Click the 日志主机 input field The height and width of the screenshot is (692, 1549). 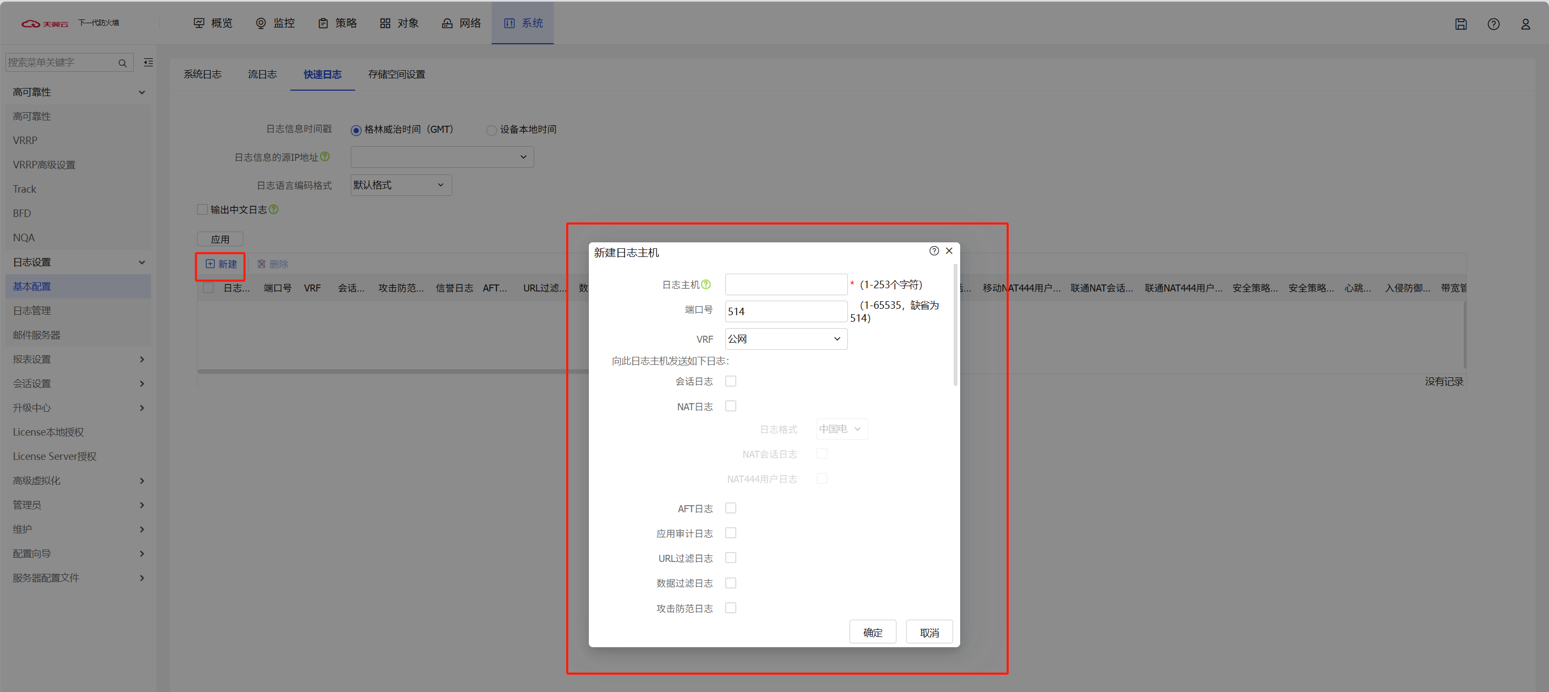pyautogui.click(x=786, y=284)
